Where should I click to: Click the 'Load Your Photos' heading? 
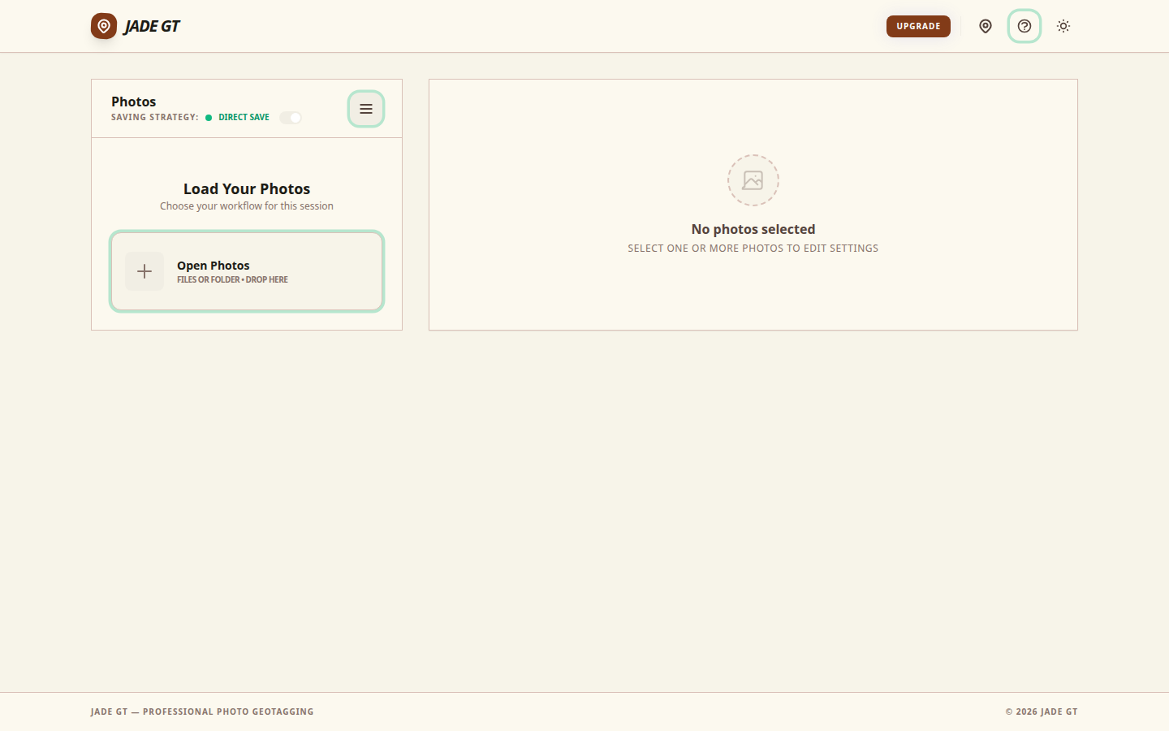247,188
